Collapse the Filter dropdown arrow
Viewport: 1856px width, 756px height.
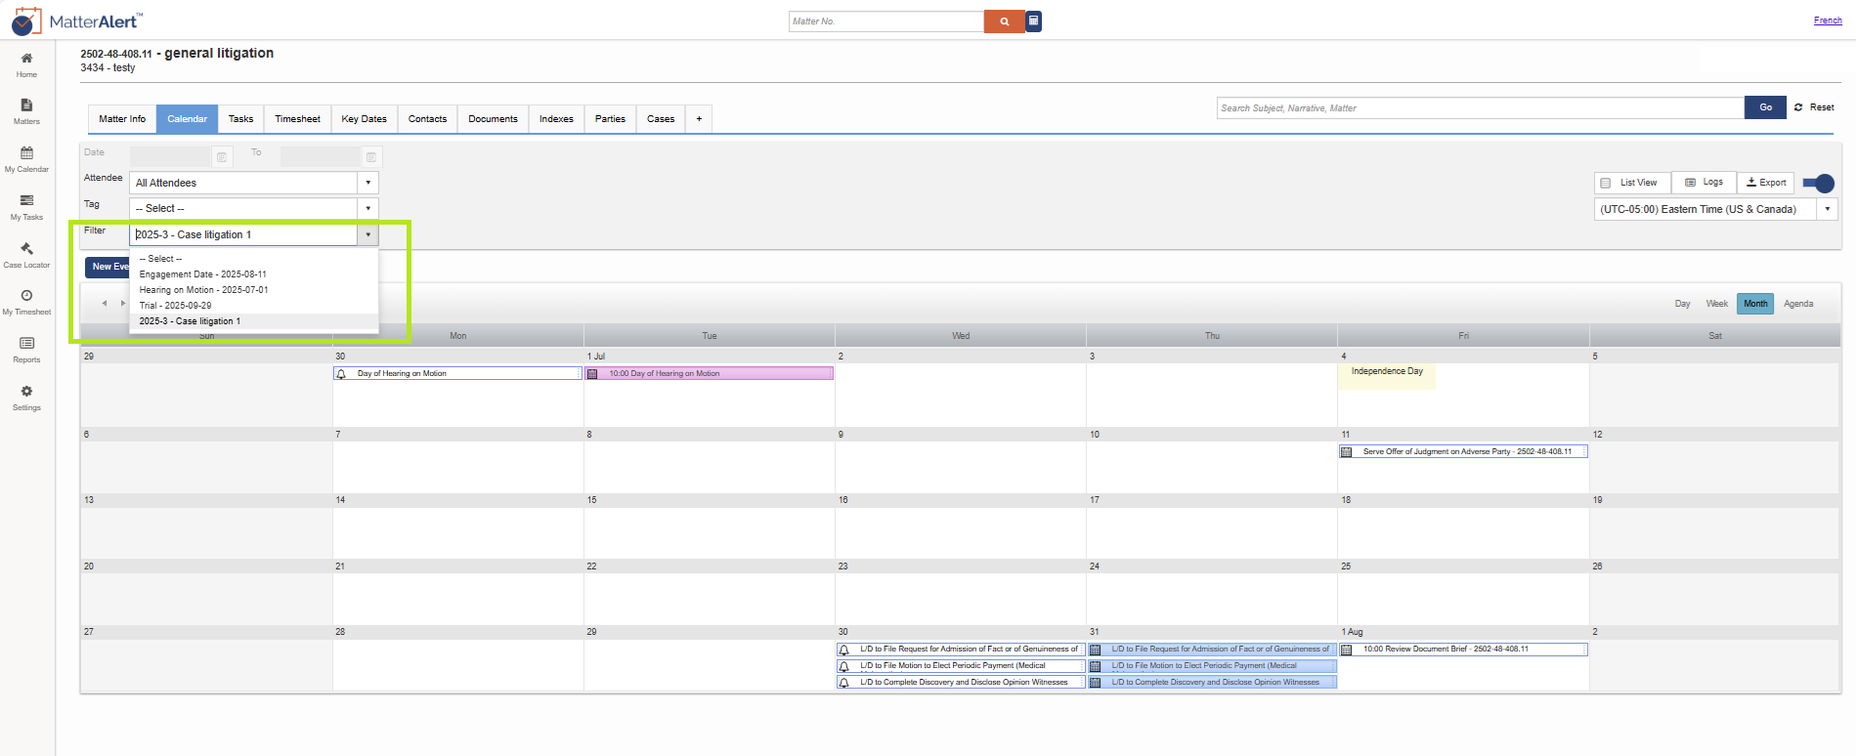coord(367,234)
